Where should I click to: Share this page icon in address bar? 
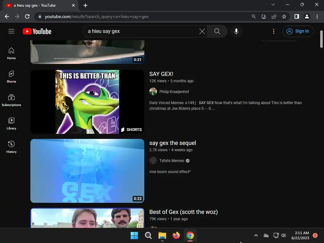click(x=274, y=16)
